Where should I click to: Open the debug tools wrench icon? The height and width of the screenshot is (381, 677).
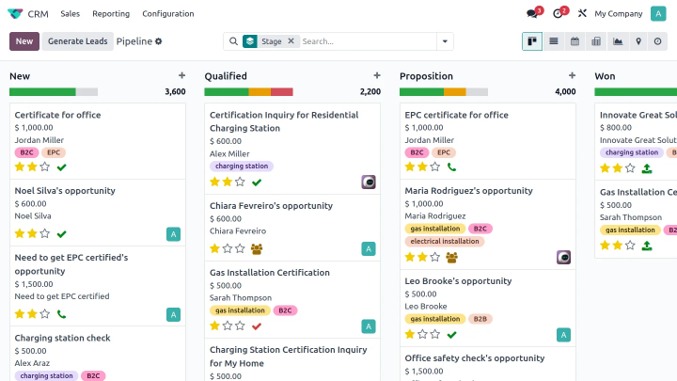click(x=582, y=14)
